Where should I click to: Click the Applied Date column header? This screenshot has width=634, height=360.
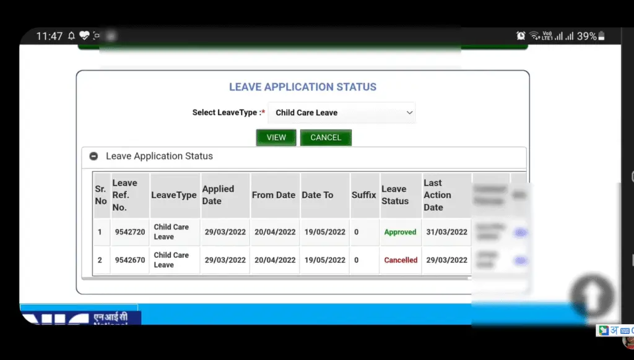tap(219, 195)
